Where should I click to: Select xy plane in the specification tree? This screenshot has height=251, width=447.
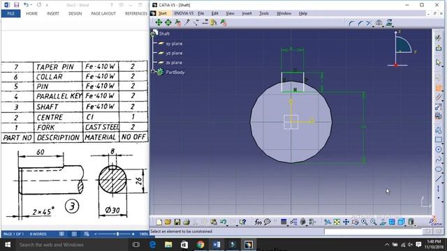point(174,43)
